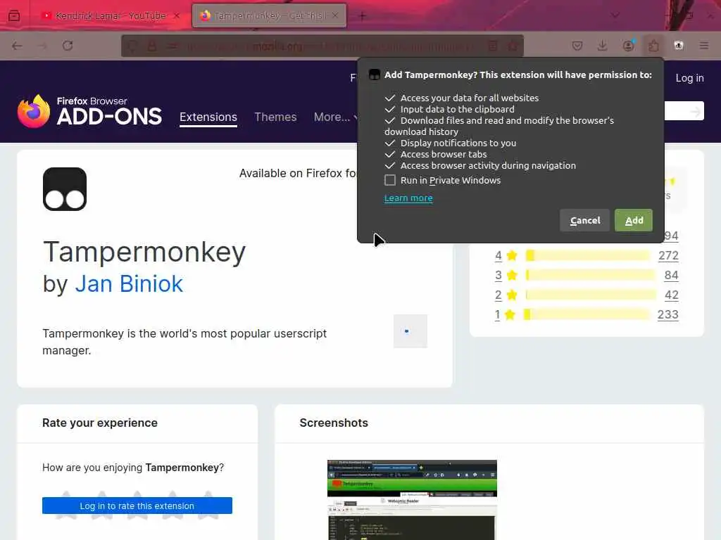This screenshot has width=721, height=540.
Task: Click Learn more in the permission prompt
Action: [x=408, y=198]
